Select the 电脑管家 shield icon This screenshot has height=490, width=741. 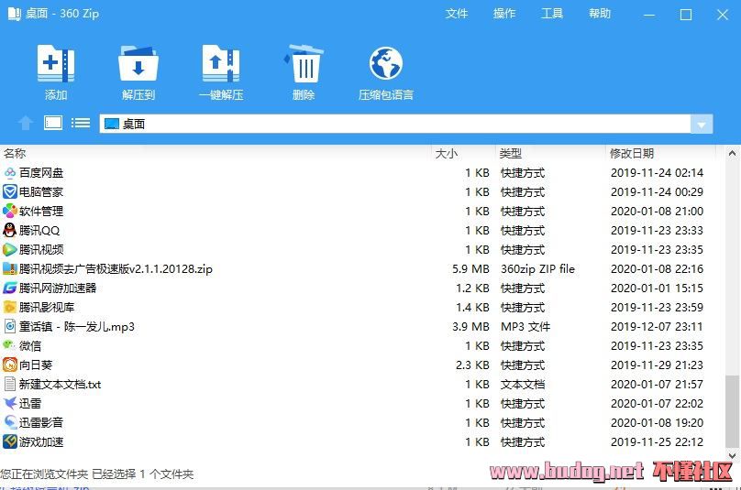(9, 192)
